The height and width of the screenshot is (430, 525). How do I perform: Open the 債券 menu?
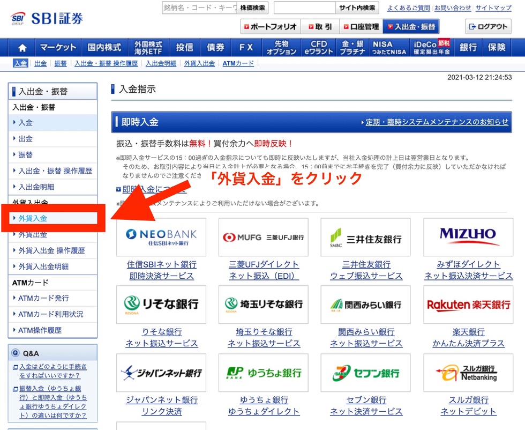tap(215, 48)
